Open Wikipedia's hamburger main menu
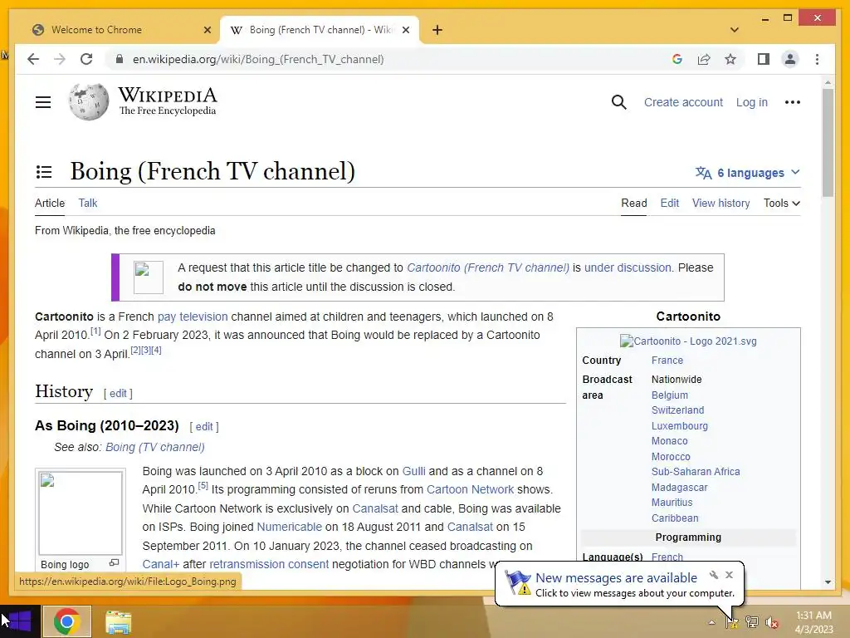 click(x=43, y=102)
